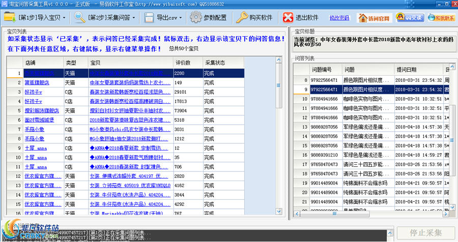The image size is (458, 242).
Task: Click the item list vertical scrollbar thumb
Action: click(x=279, y=85)
